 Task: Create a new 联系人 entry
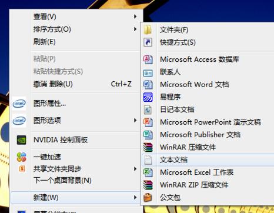[208, 72]
